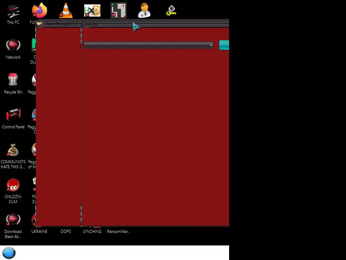
Task: Launch the HxD hex editor icon
Action: coord(92,10)
